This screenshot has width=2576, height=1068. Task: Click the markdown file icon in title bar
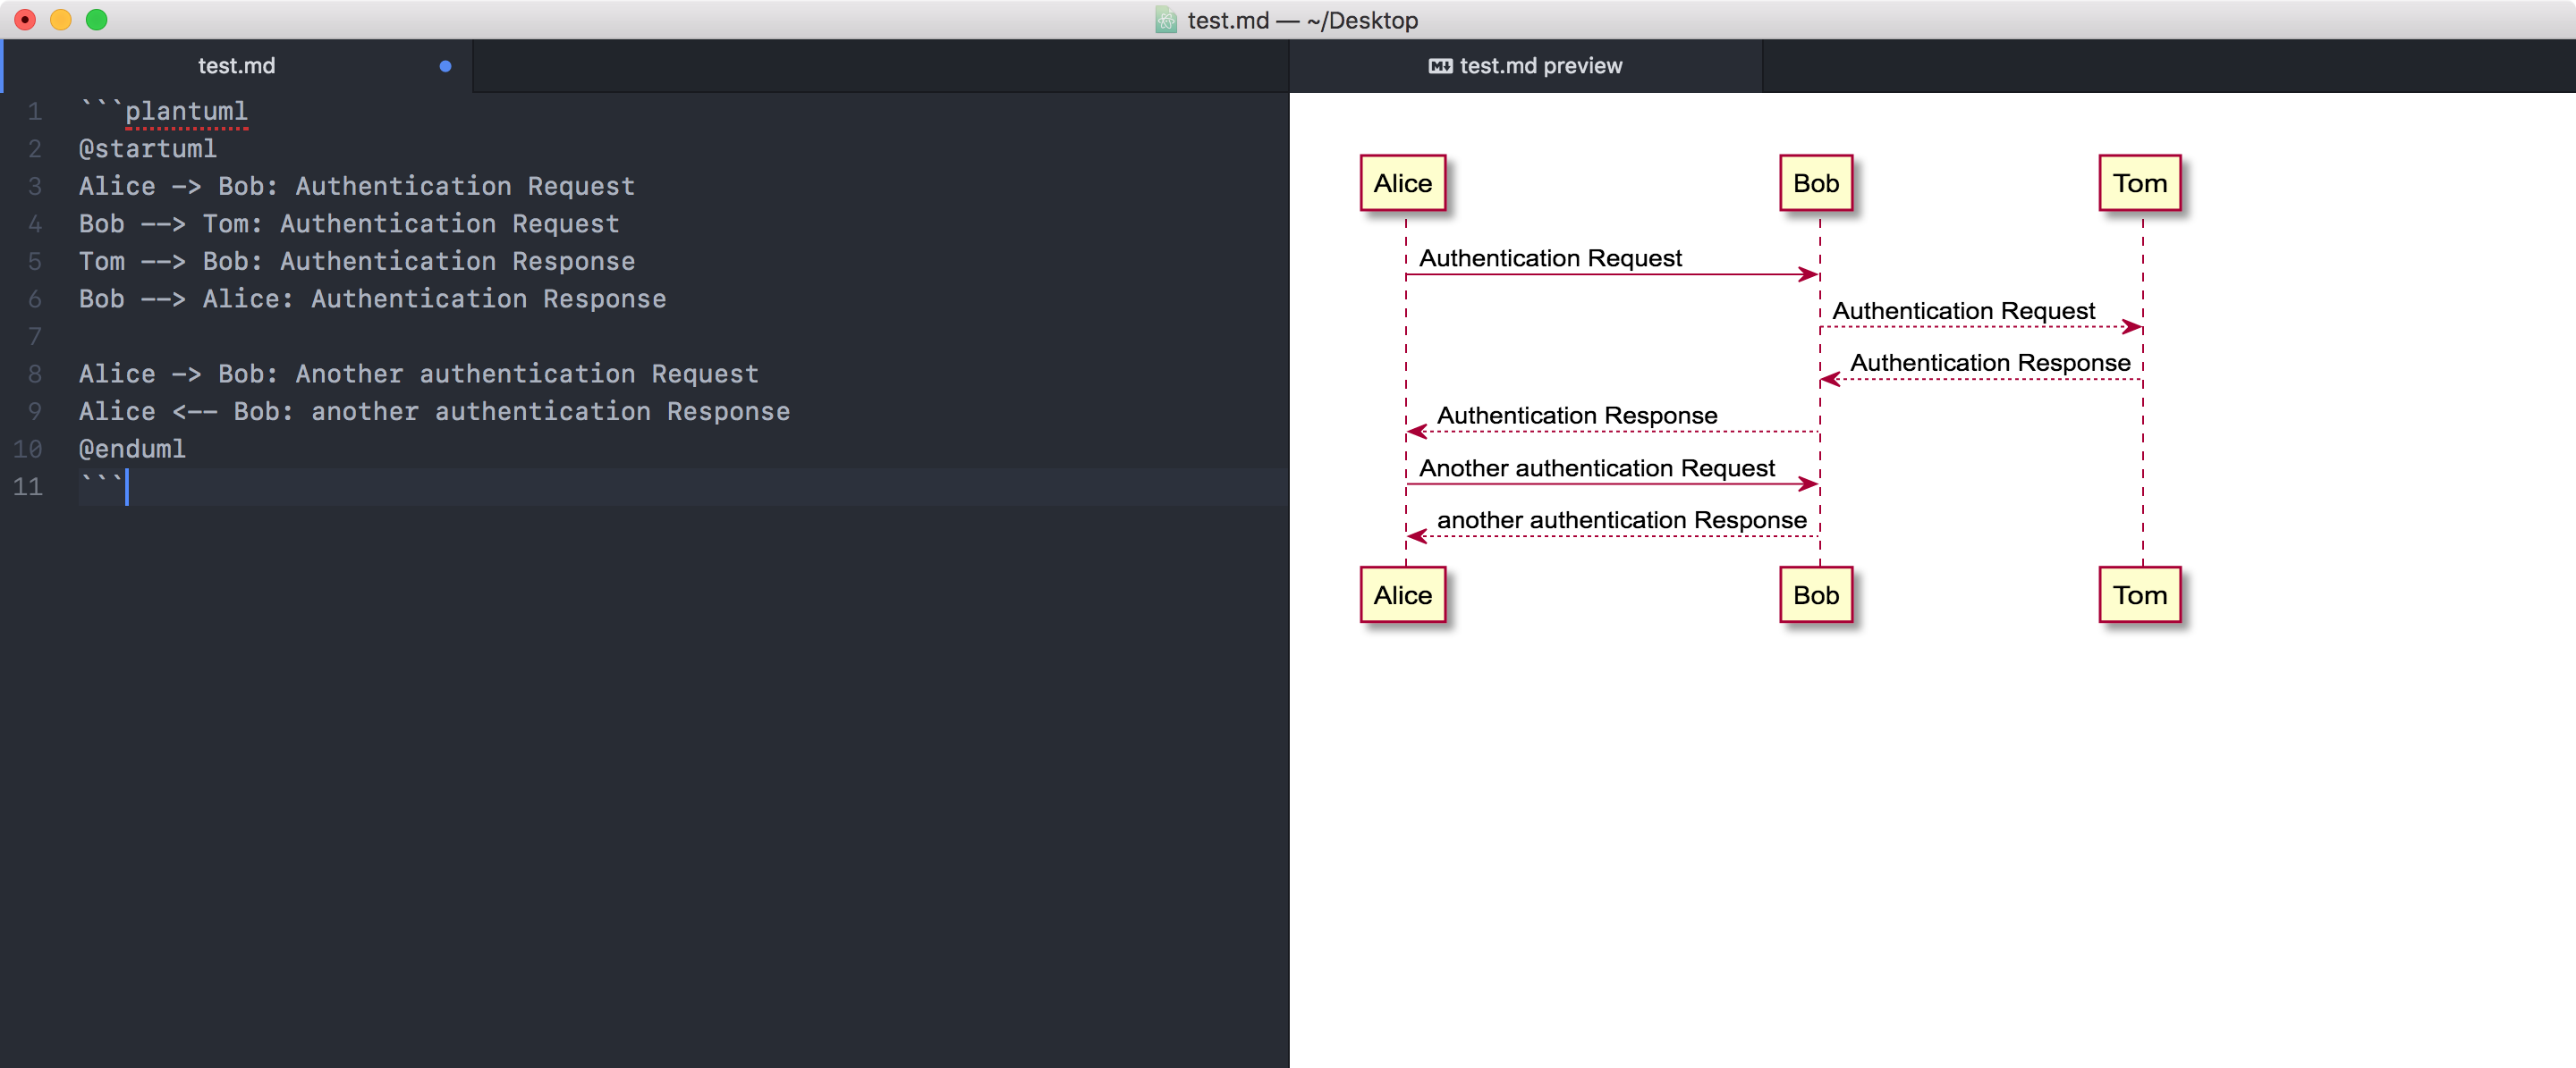(x=1166, y=20)
